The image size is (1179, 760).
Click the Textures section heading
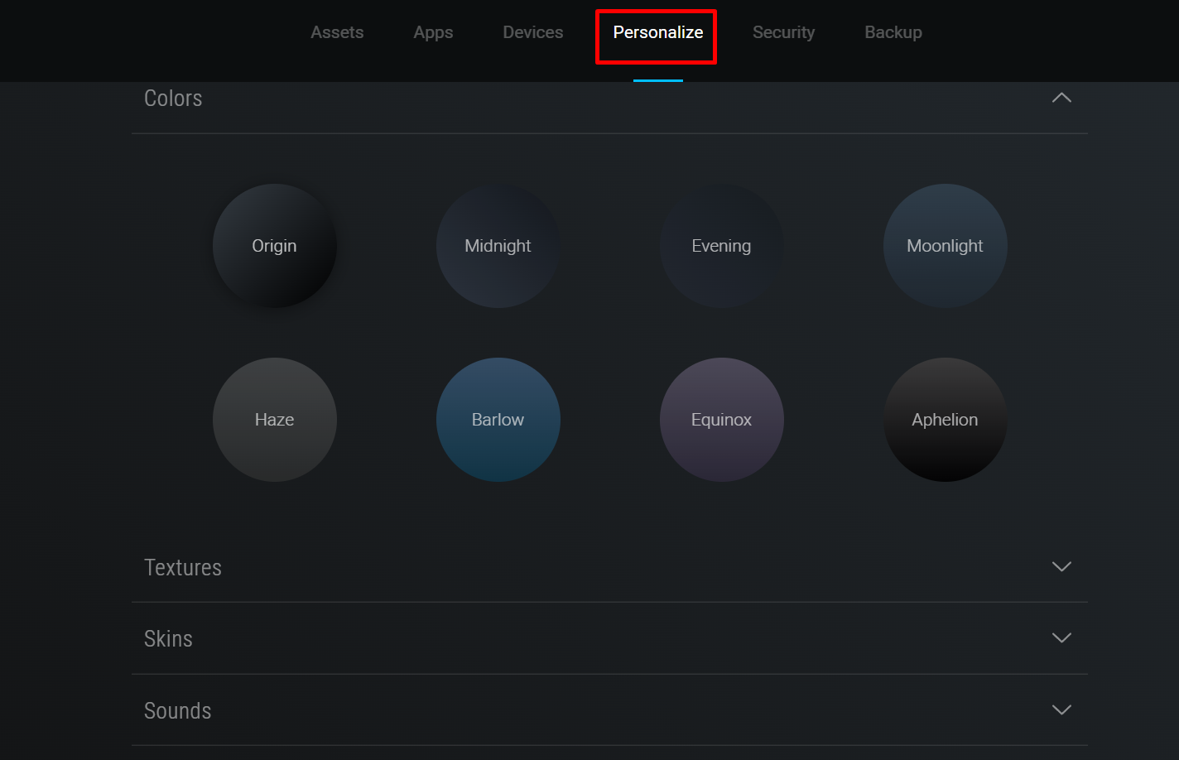point(183,567)
